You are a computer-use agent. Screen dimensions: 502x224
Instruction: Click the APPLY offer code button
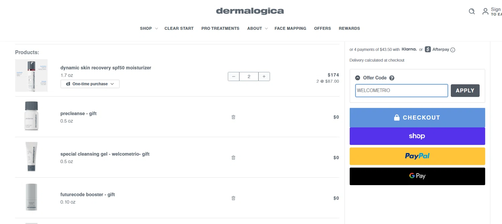click(x=465, y=90)
